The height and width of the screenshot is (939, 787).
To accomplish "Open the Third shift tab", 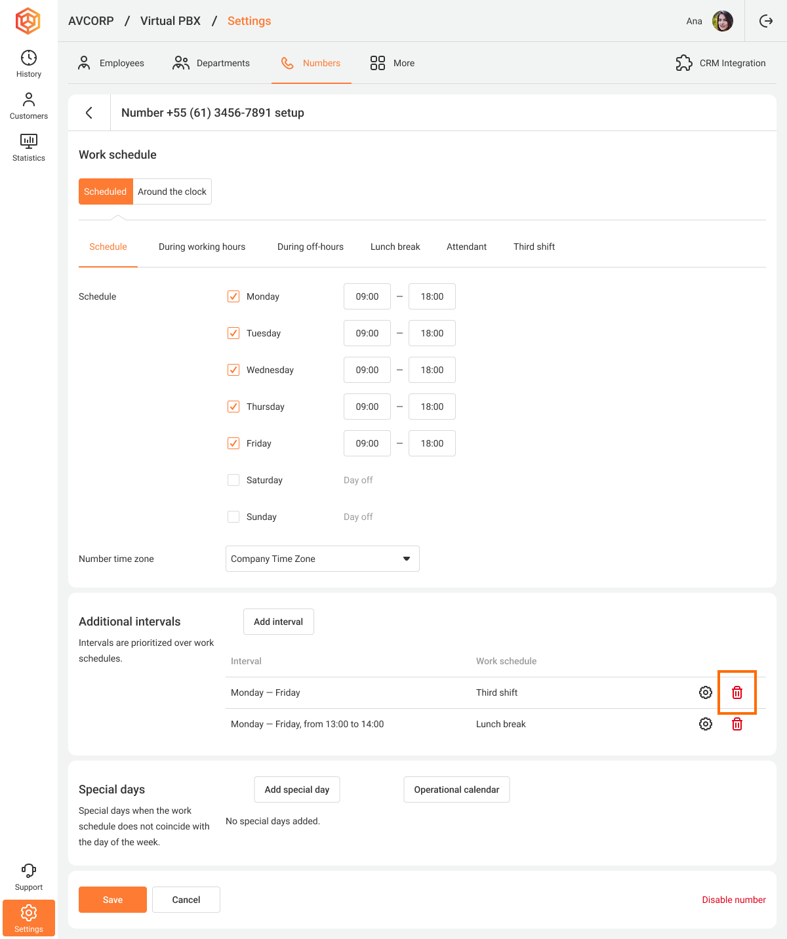I will point(534,247).
